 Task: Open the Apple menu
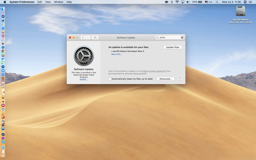pyautogui.click(x=5, y=2)
